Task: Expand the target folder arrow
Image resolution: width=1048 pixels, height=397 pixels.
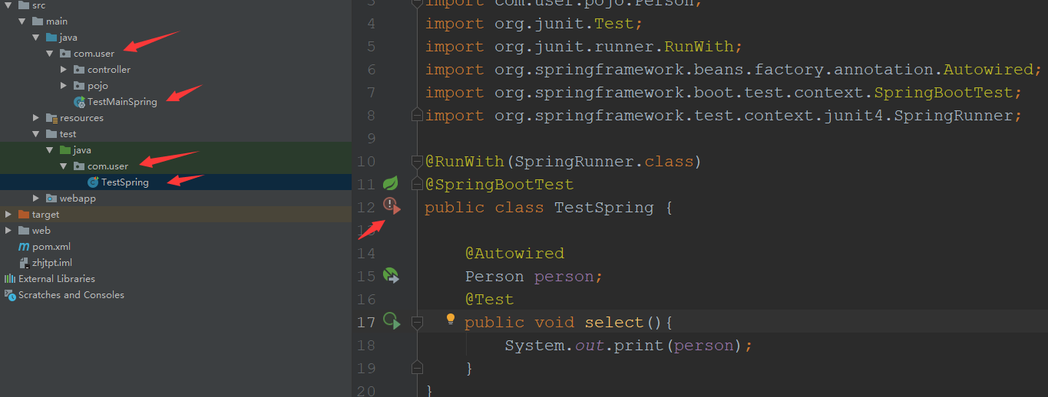Action: tap(8, 215)
